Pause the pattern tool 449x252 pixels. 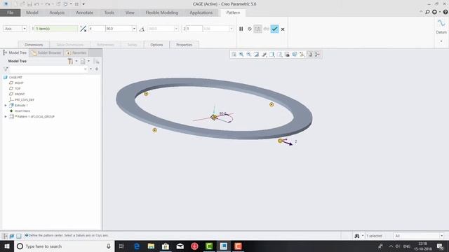tap(241, 29)
